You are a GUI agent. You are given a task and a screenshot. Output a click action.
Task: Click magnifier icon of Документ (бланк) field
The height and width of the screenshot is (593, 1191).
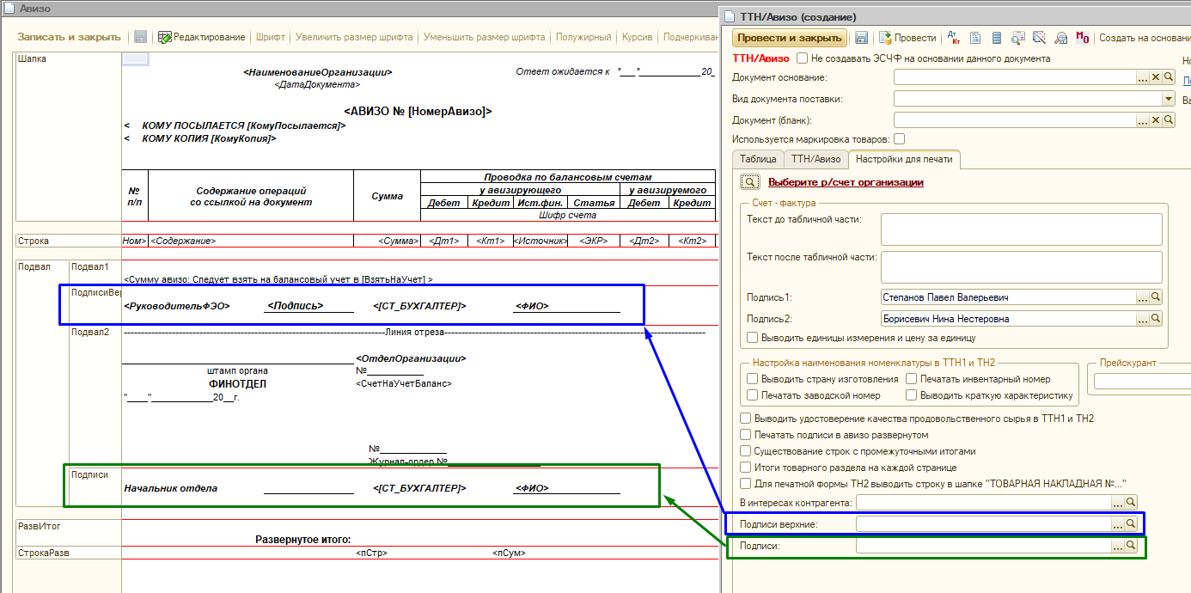[1169, 120]
